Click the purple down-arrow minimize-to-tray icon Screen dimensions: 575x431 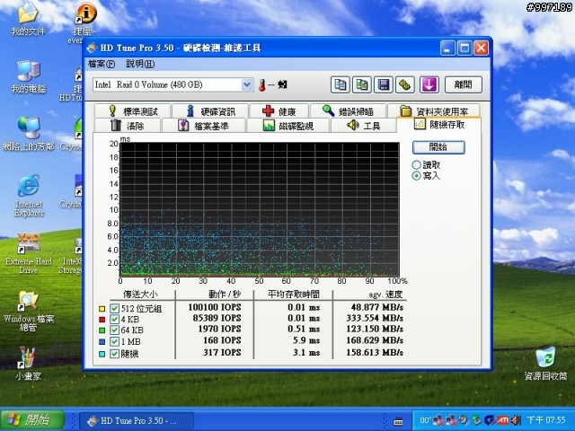[429, 85]
